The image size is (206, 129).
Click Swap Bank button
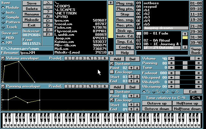pyautogui.click(x=196, y=51)
